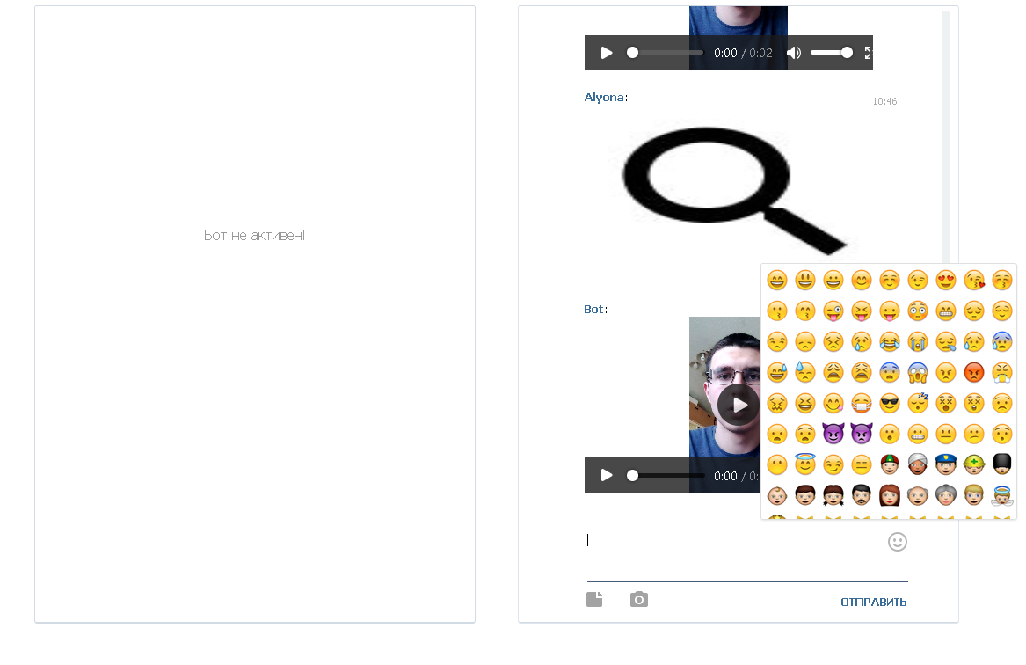Enter fullscreen on the top video
Screen dimensions: 1026x665
coord(867,53)
